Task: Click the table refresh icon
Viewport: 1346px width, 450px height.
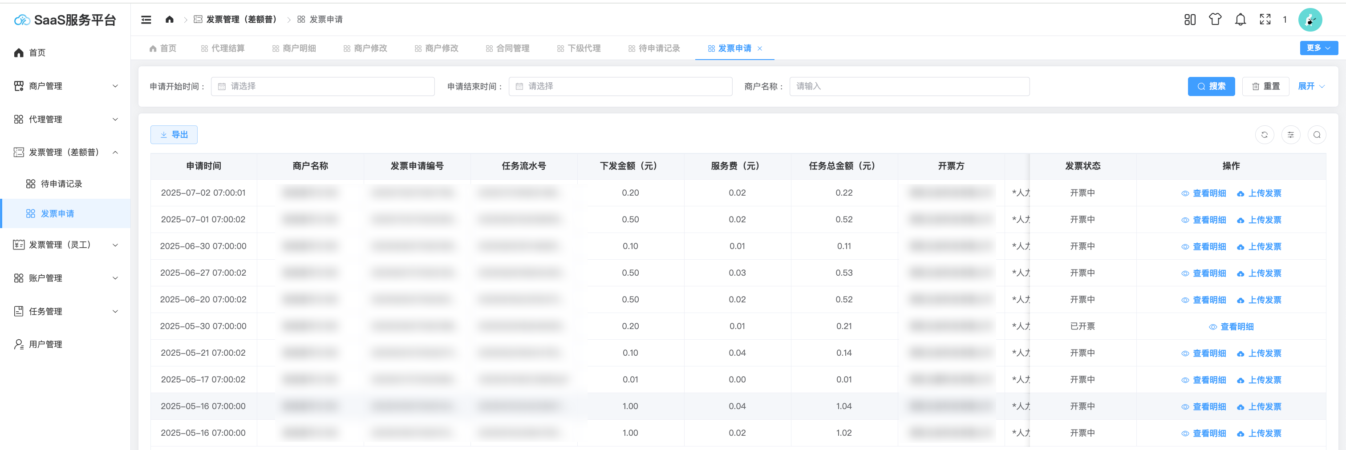Action: coord(1265,135)
